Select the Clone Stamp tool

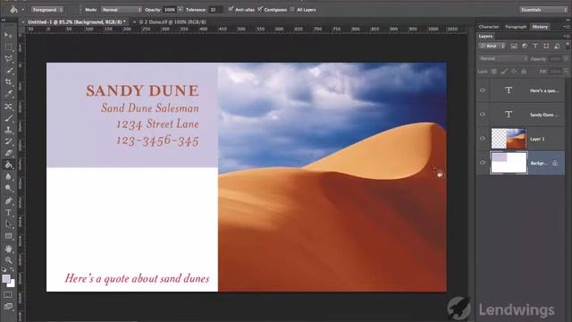(x=8, y=130)
